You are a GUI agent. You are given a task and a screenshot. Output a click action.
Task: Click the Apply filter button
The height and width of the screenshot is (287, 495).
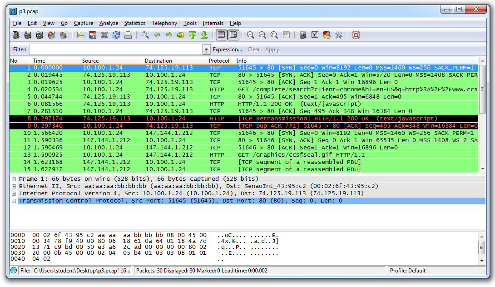point(272,49)
